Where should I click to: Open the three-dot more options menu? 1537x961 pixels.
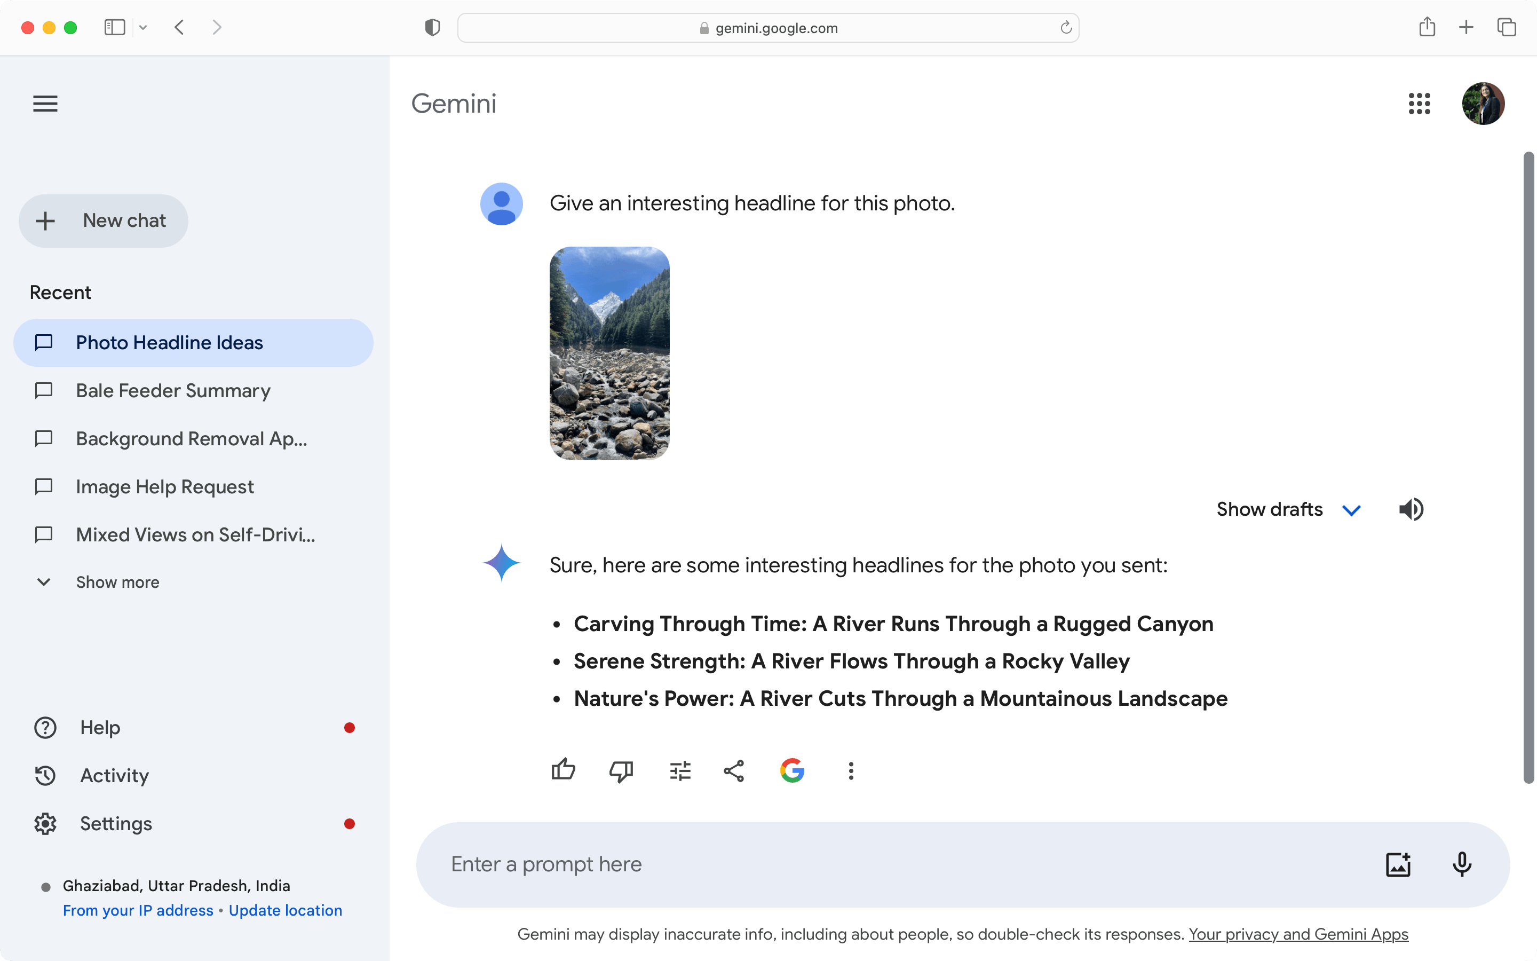click(851, 771)
